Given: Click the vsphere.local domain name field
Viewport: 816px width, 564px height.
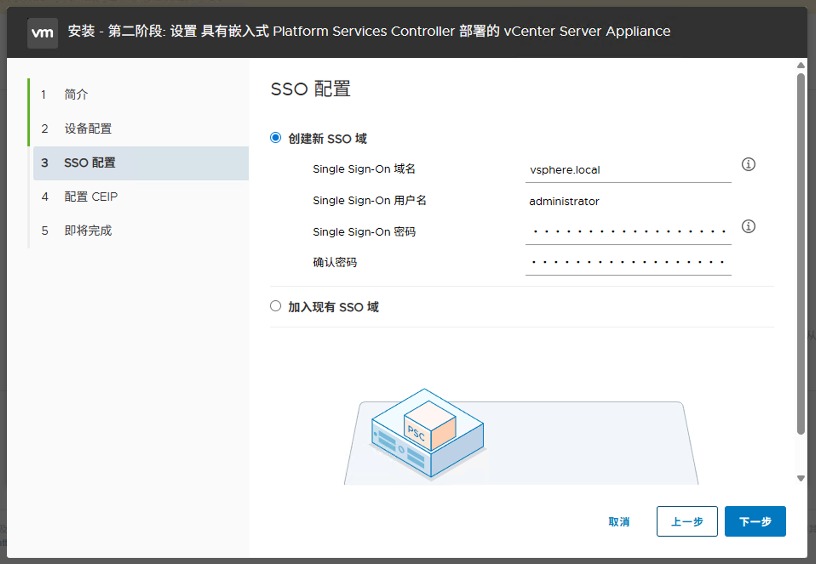Looking at the screenshot, I should click(628, 170).
